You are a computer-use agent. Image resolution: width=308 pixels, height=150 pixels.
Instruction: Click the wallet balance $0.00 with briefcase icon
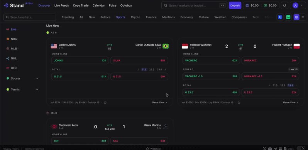(252, 5)
